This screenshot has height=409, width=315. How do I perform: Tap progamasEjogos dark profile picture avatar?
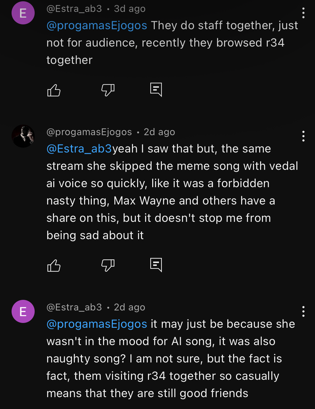(x=23, y=136)
